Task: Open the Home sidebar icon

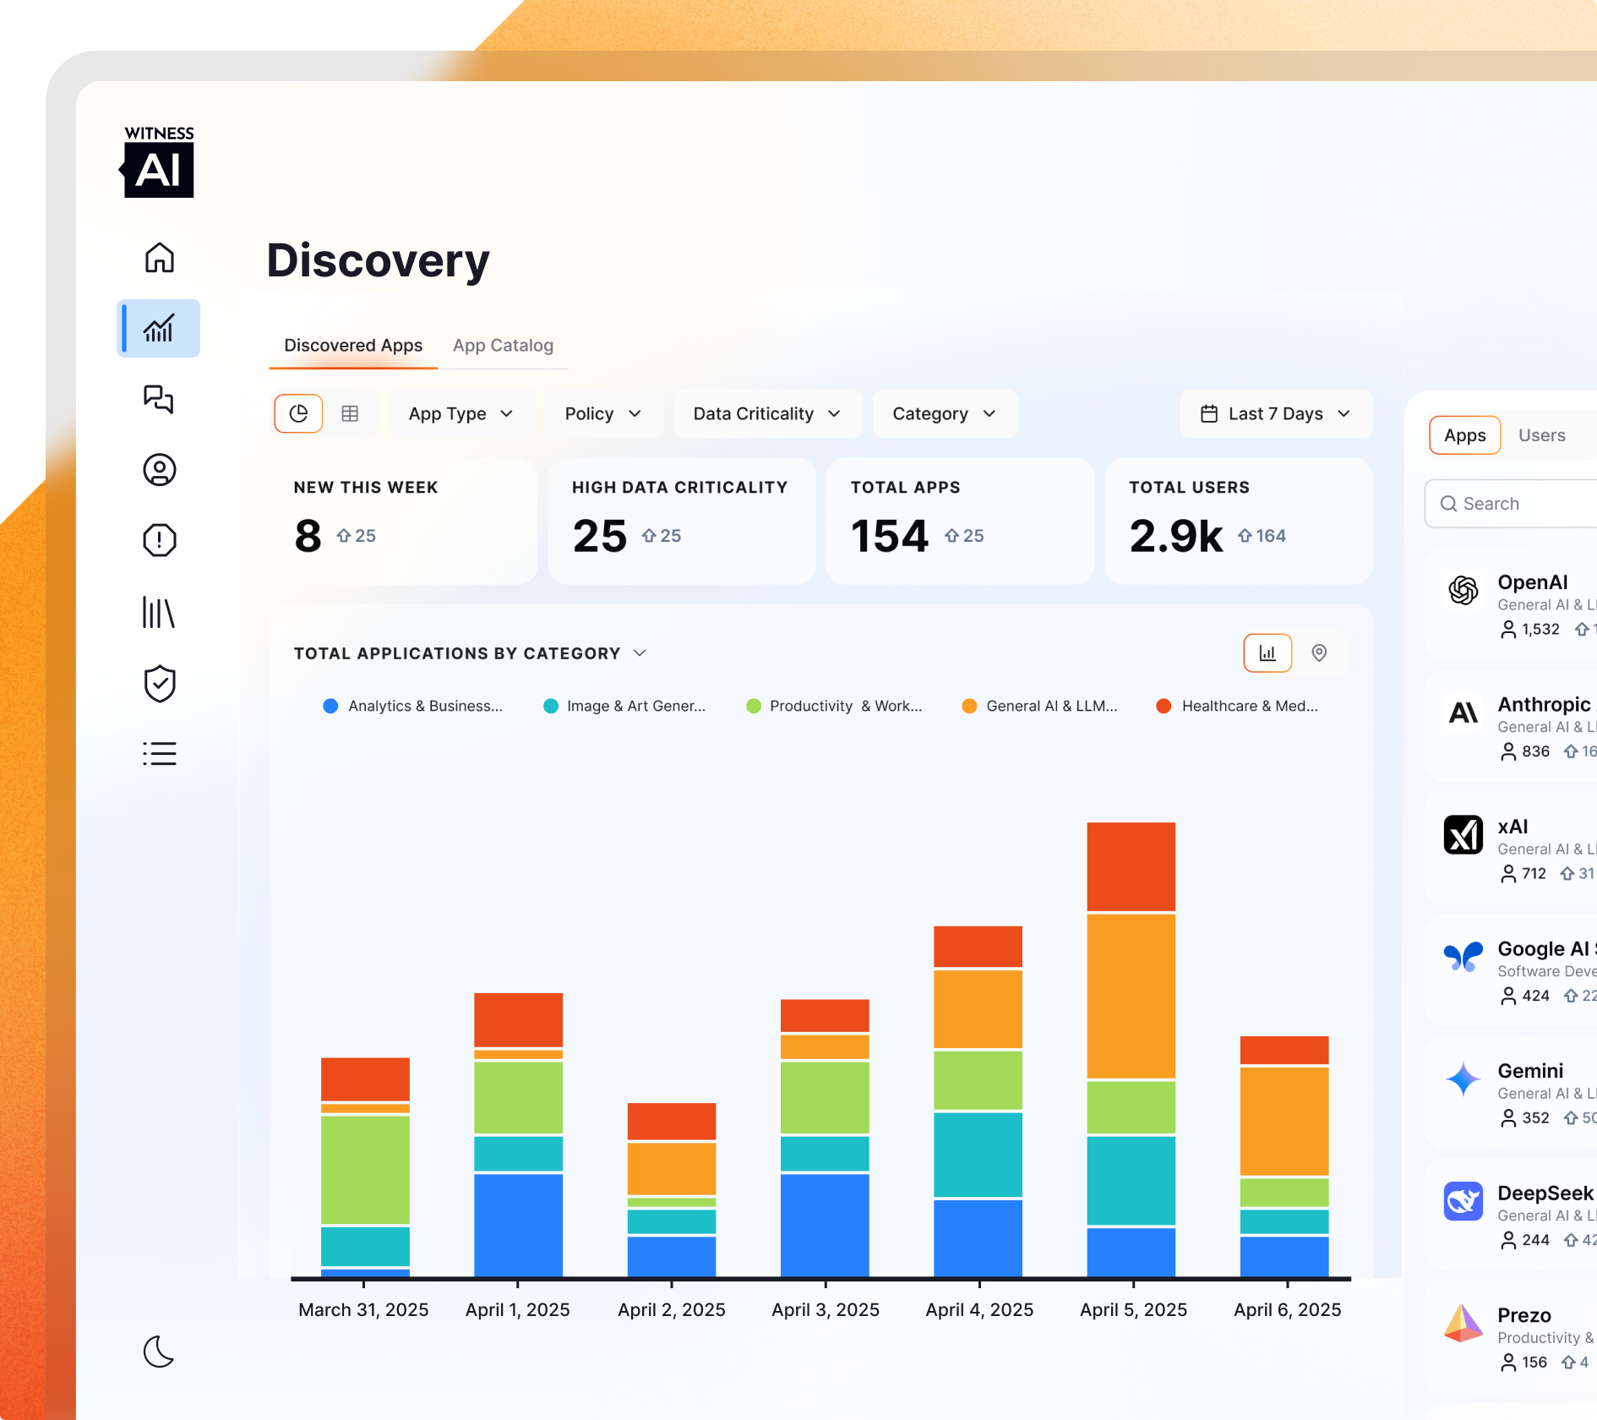Action: [x=159, y=258]
